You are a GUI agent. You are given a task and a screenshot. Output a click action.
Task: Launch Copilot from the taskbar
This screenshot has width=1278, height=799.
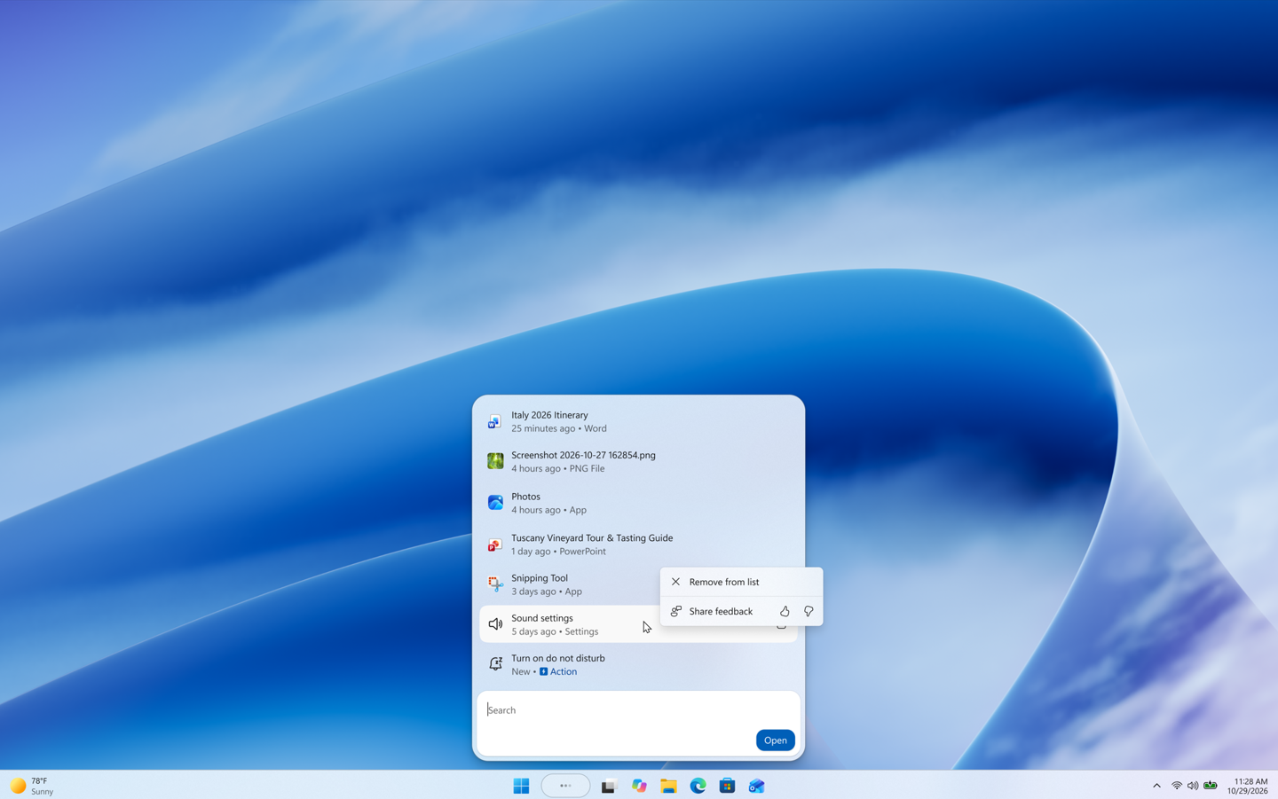point(639,786)
